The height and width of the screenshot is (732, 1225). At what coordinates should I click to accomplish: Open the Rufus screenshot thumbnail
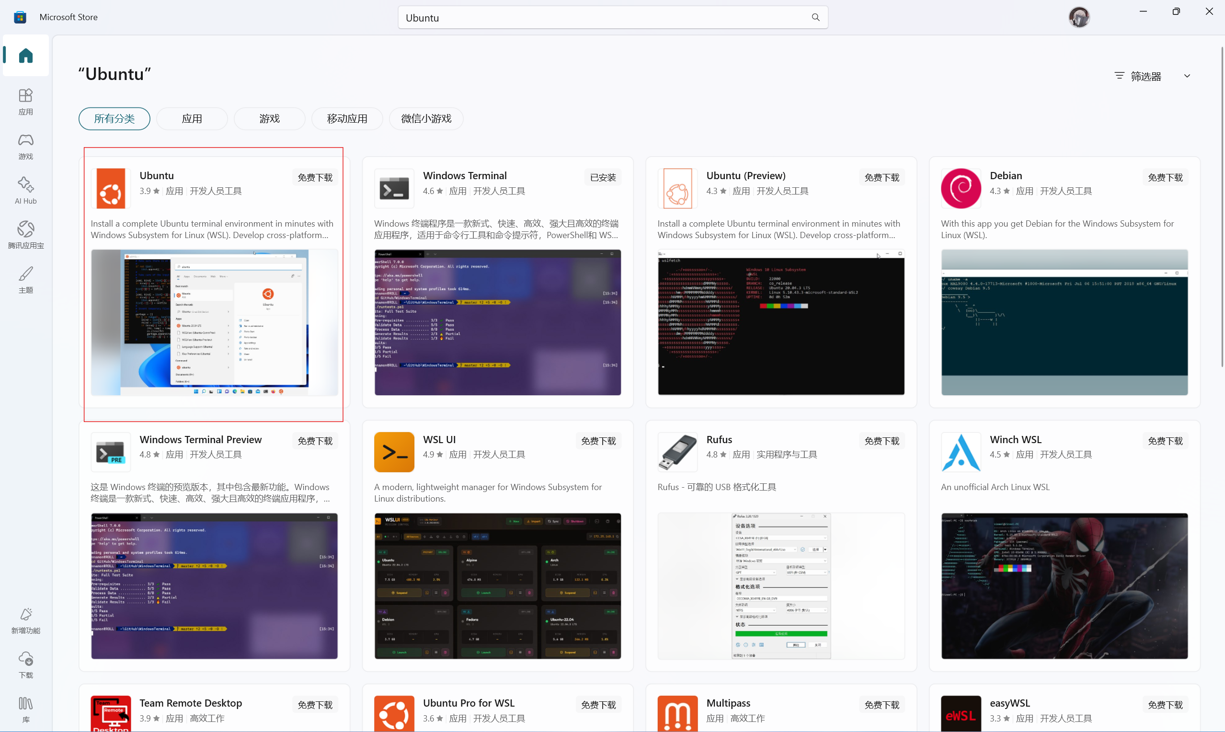point(781,586)
